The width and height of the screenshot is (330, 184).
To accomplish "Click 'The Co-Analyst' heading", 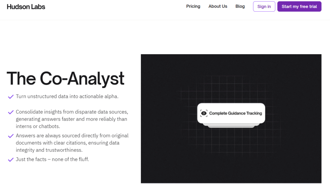I will tap(65, 79).
